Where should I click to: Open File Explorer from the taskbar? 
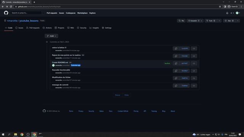(16, 134)
